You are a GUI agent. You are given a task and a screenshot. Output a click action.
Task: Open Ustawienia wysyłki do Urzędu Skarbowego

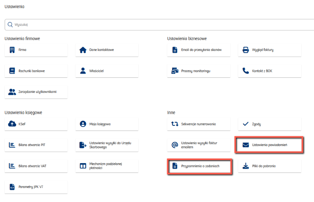(107, 145)
